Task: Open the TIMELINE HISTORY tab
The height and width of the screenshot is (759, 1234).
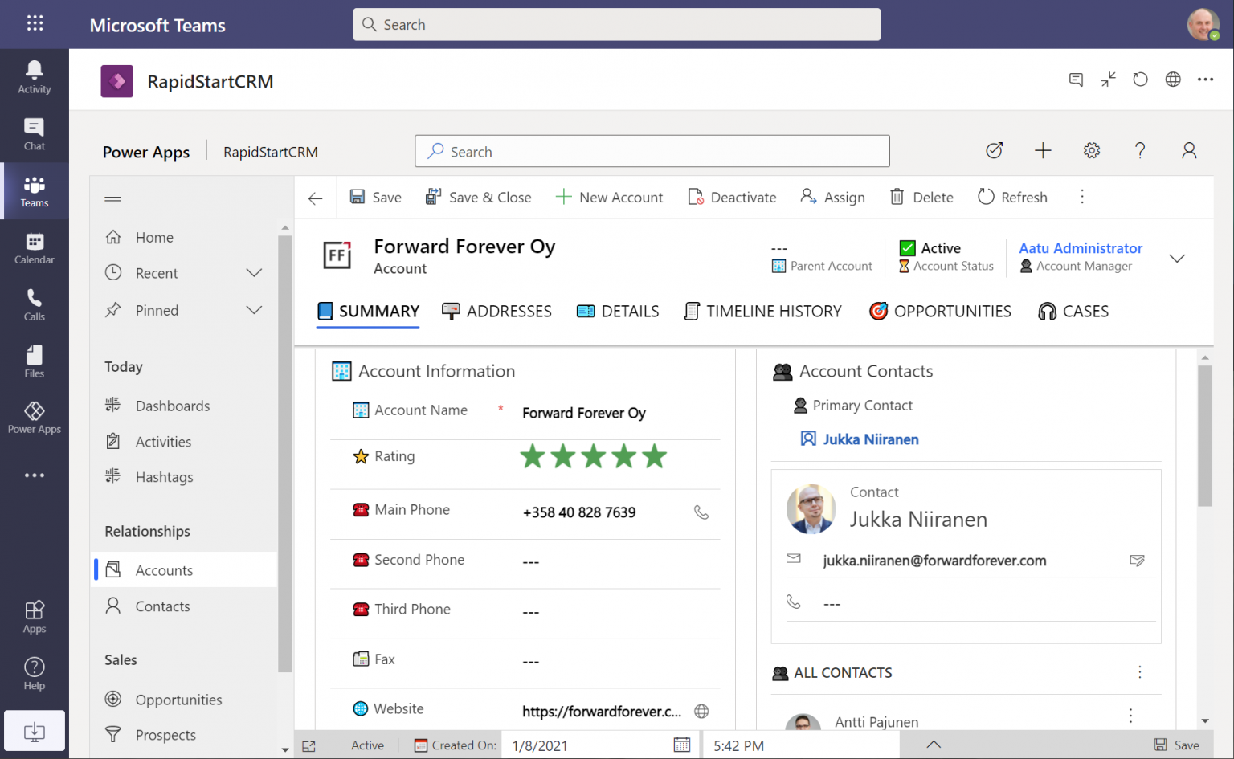Action: coord(762,312)
